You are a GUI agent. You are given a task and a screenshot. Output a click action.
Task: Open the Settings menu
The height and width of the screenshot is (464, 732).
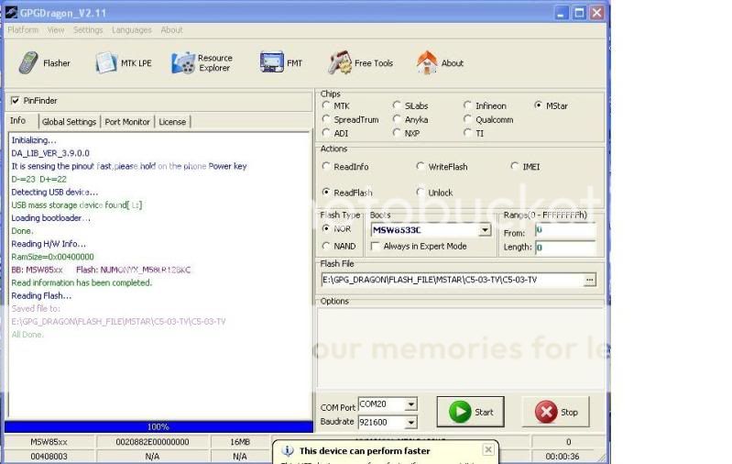point(88,30)
